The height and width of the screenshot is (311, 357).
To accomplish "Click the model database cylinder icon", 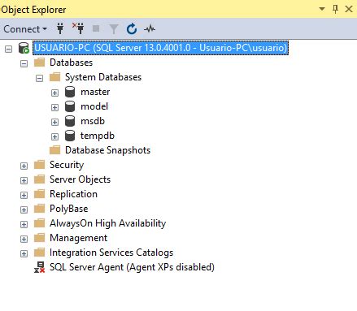I will 70,106.
